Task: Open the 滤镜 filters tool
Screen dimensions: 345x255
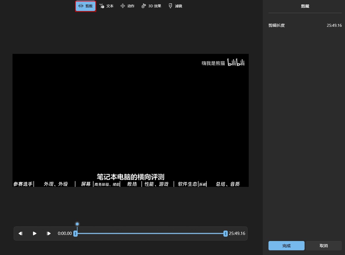Action: click(175, 6)
